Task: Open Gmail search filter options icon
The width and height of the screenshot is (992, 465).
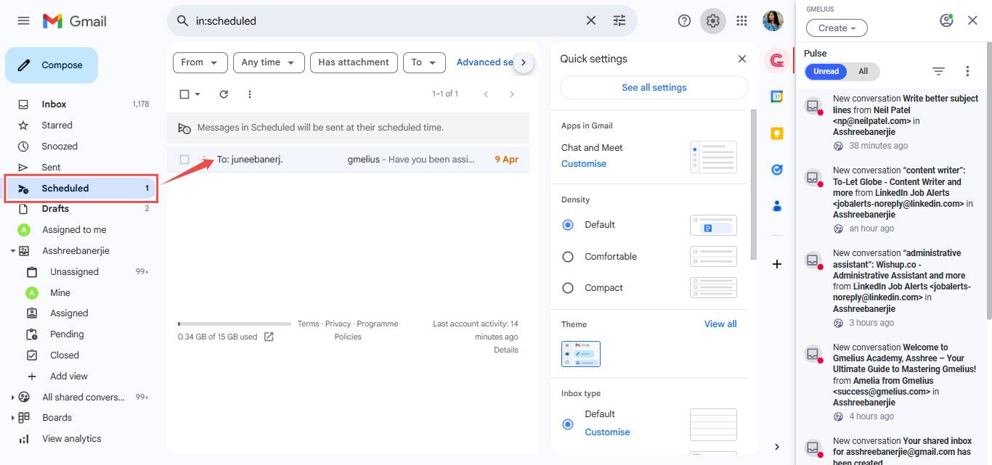Action: 619,21
